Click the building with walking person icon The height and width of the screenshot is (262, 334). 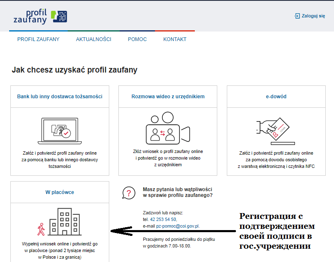[59, 222]
